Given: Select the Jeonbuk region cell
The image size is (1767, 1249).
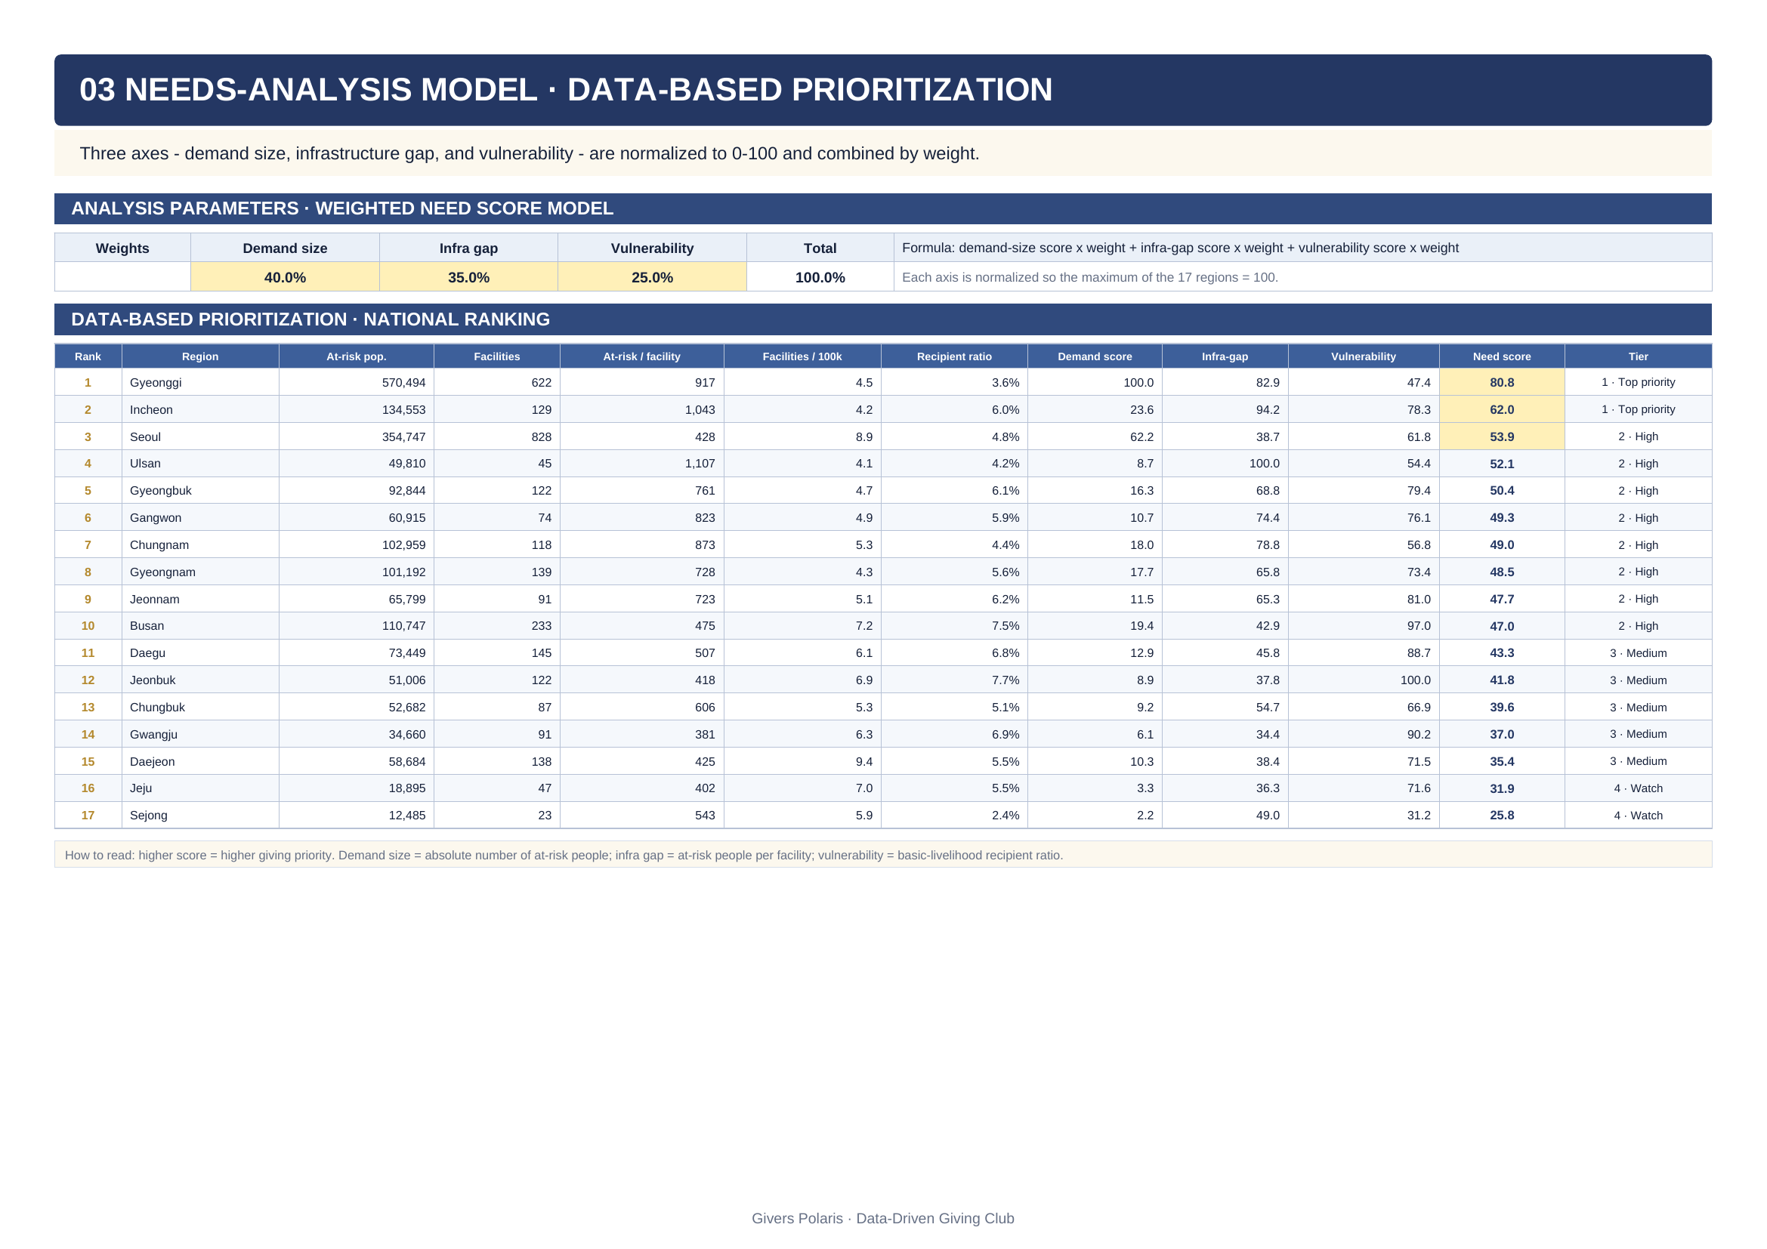Looking at the screenshot, I should [x=200, y=680].
